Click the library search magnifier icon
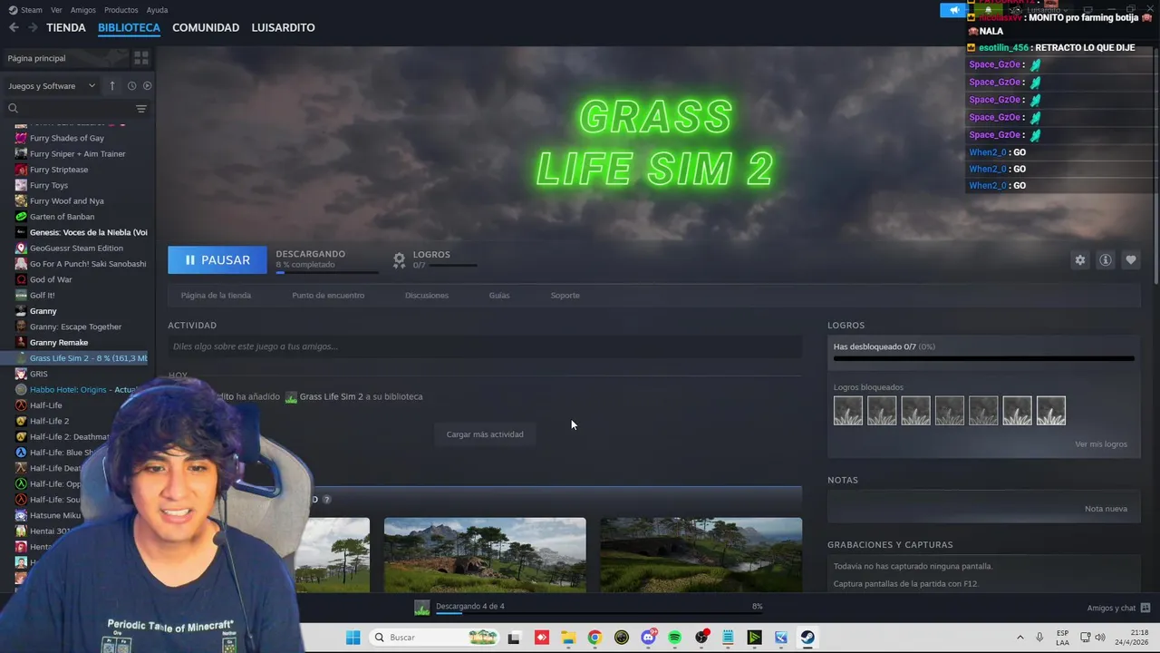This screenshot has width=1160, height=653. click(x=13, y=109)
